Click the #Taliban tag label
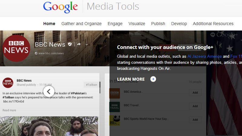This screenshot has height=136, width=242. pyautogui.click(x=92, y=85)
